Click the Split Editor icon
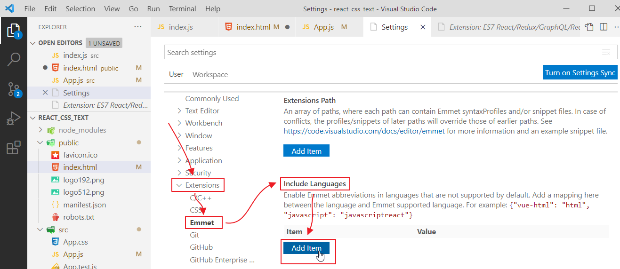Screen dimensions: 620x269 [604, 27]
